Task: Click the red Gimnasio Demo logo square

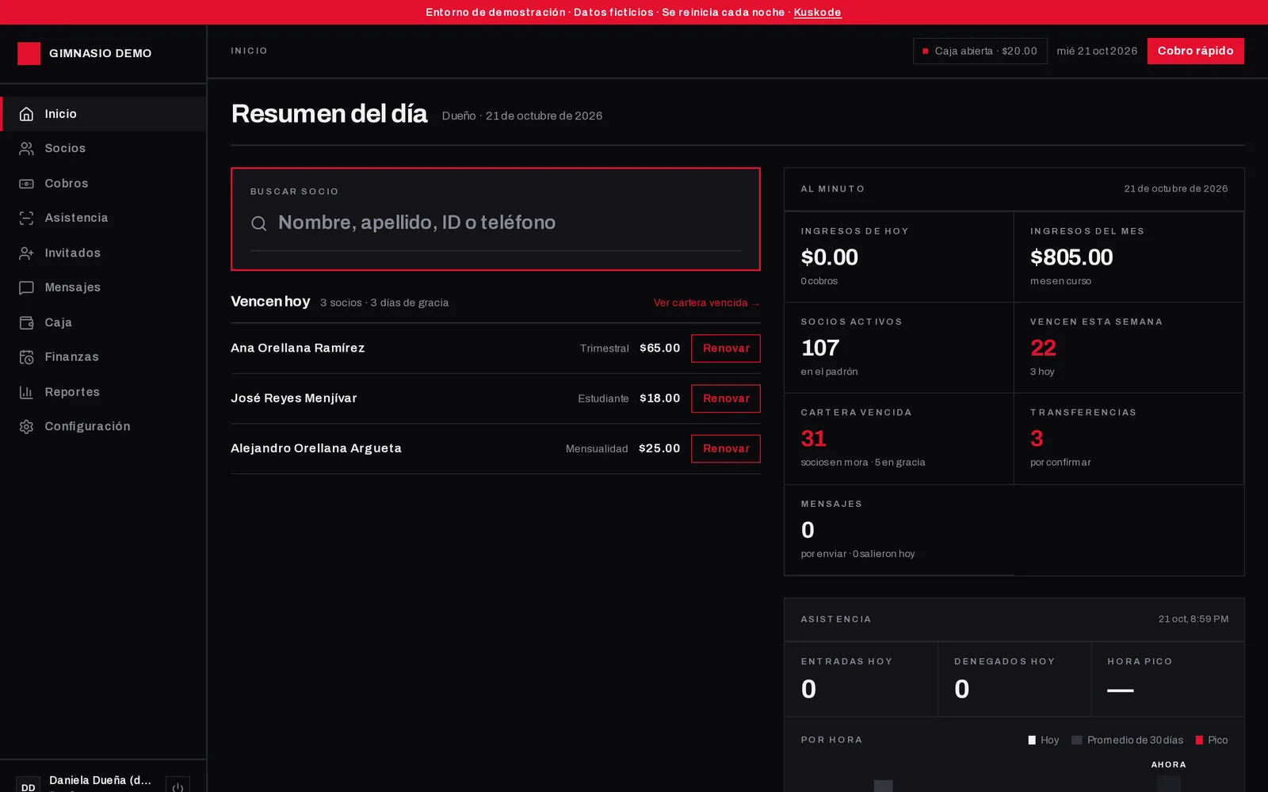Action: coord(29,53)
